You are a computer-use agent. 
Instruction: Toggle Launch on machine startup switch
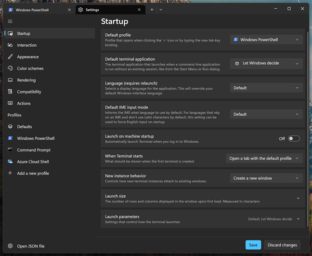pos(294,139)
